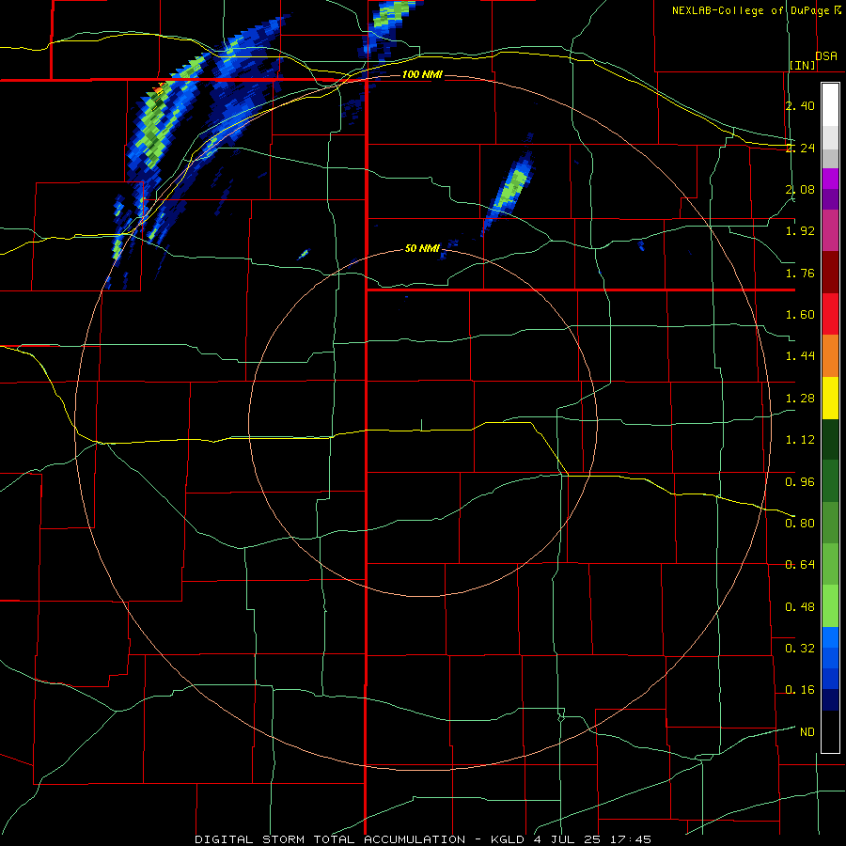Click the 0.80 legend value
The image size is (846, 846).
[x=800, y=524]
